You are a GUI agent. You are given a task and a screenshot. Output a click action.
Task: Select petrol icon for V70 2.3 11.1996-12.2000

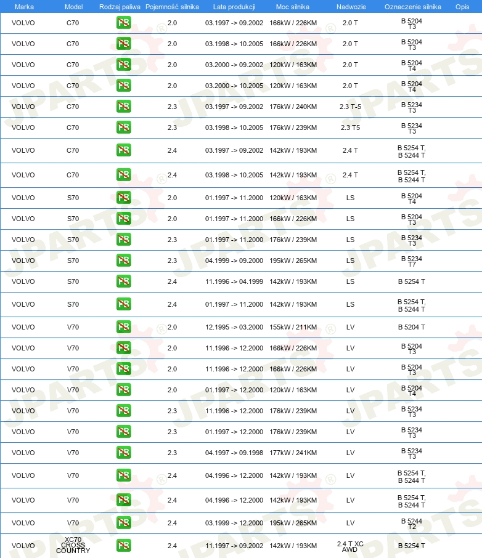click(124, 411)
